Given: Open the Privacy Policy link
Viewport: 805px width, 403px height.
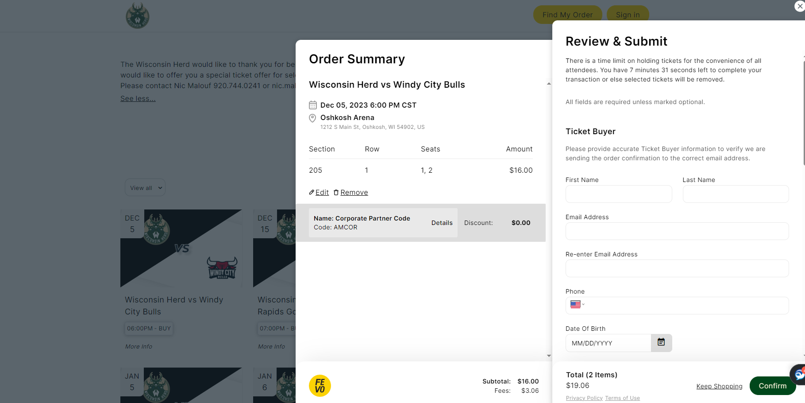Looking at the screenshot, I should [x=584, y=398].
